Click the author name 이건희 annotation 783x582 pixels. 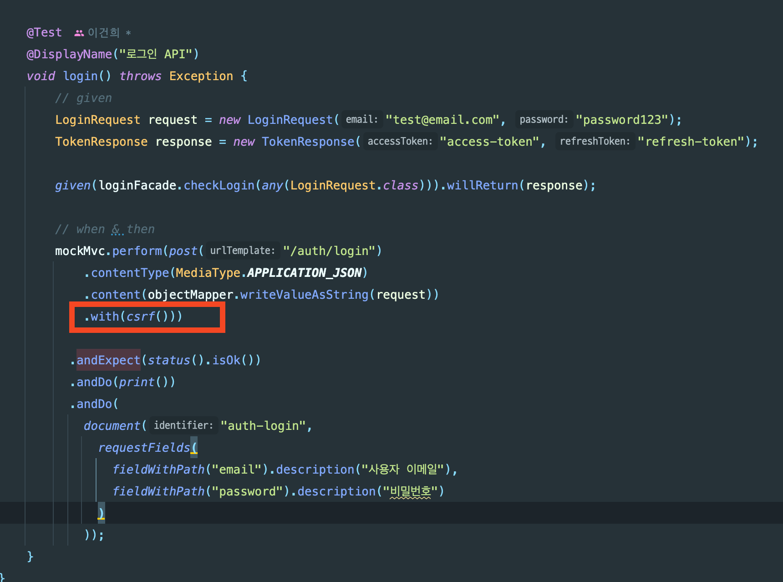pos(103,33)
